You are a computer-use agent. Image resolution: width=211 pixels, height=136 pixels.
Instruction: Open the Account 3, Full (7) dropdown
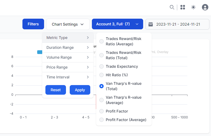[x=118, y=24]
